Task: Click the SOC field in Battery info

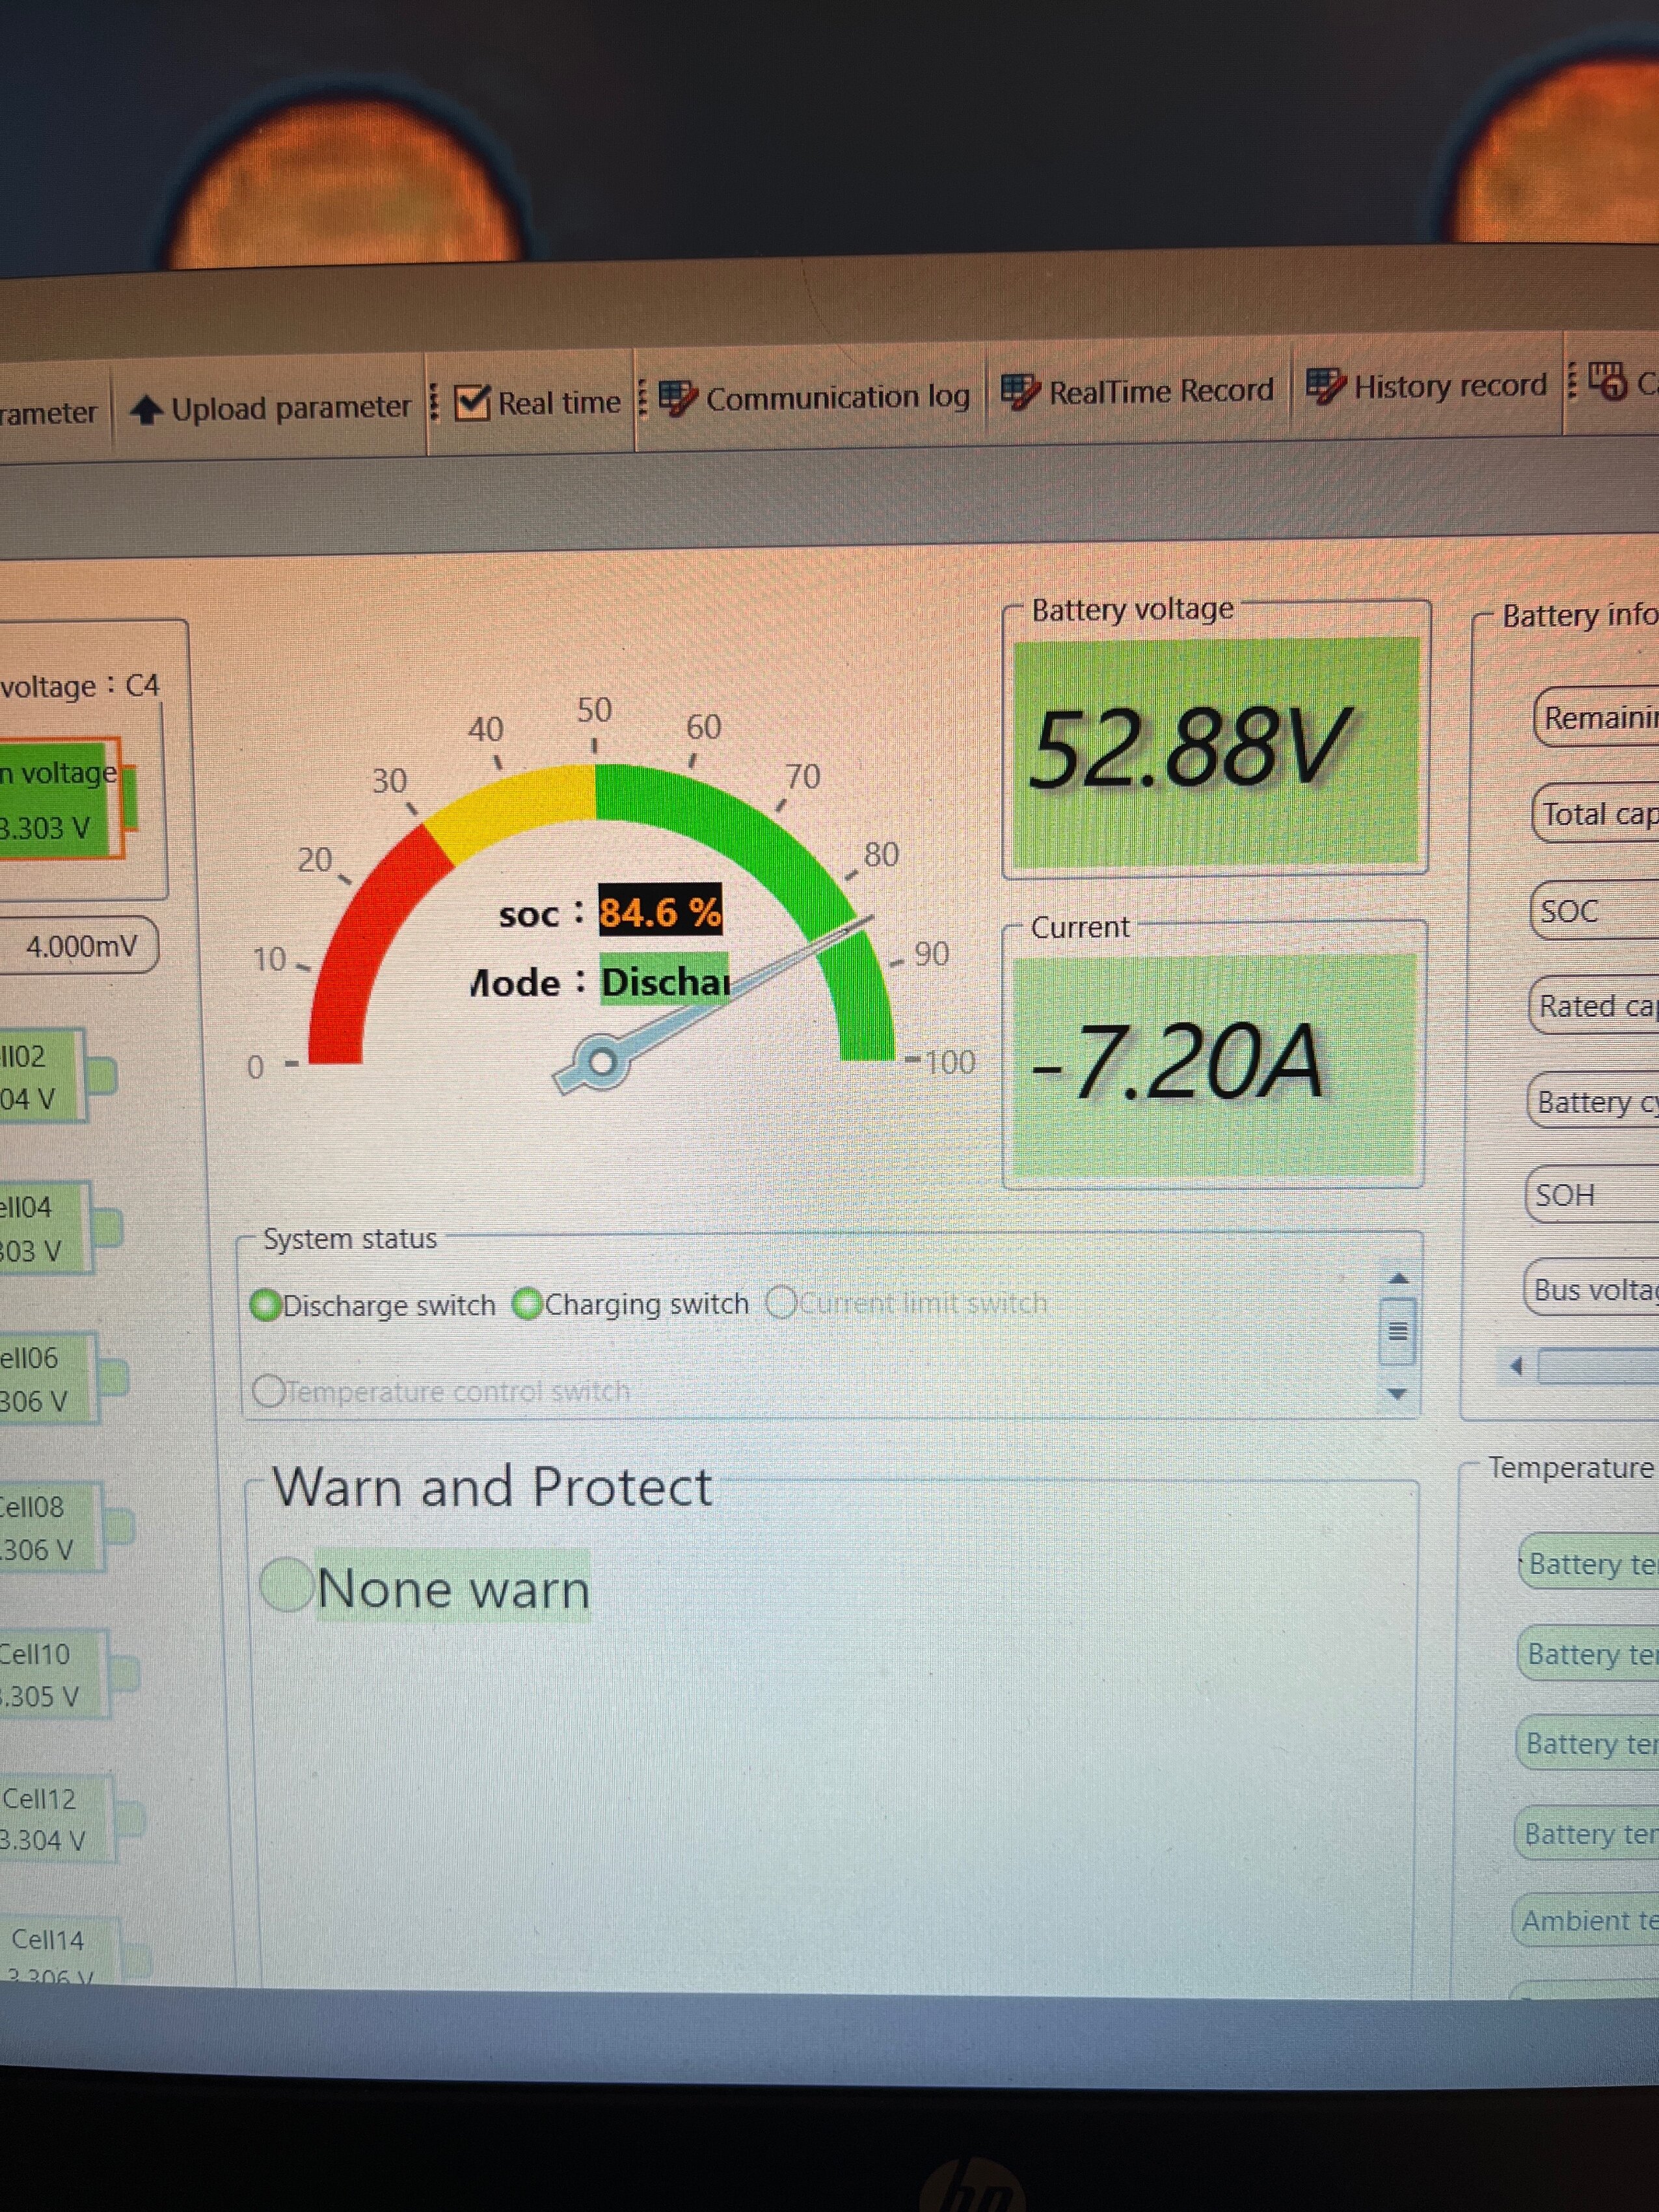Action: (1595, 911)
